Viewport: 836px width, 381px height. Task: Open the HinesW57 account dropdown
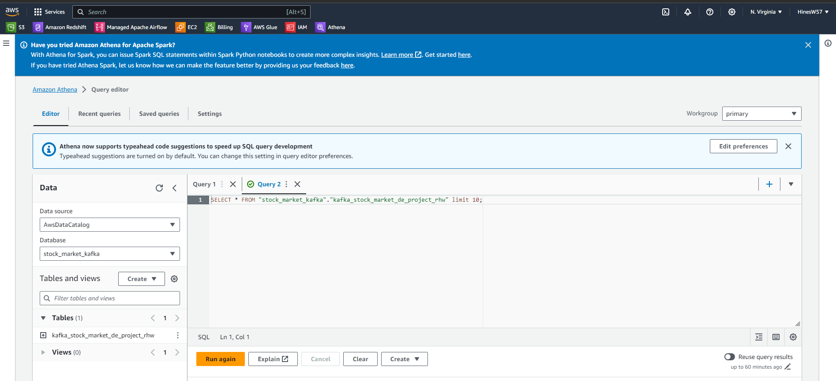[813, 12]
